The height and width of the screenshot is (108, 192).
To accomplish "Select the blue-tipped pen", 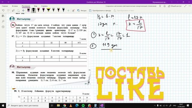I will click(63, 10).
